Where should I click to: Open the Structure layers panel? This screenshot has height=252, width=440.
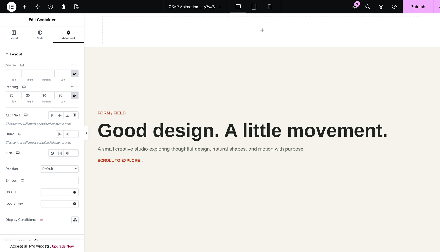click(x=381, y=7)
